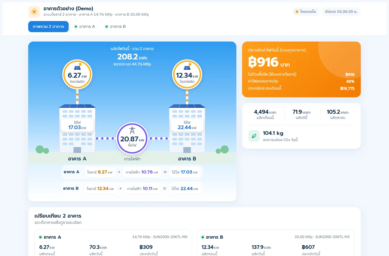The width and height of the screenshot is (389, 256).
Task: Click the 30.00 kWp · SUN2000-30KTL-M3 inverter label
Action: coord(322,237)
